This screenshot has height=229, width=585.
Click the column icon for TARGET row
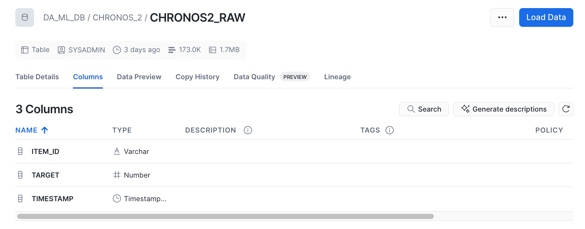[x=20, y=175]
